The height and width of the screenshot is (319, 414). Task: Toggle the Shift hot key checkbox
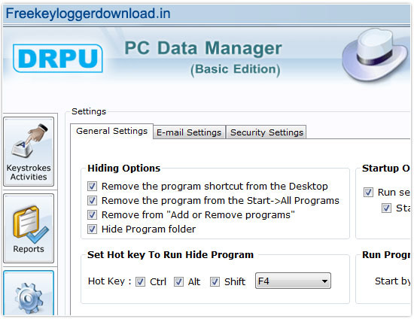(215, 282)
